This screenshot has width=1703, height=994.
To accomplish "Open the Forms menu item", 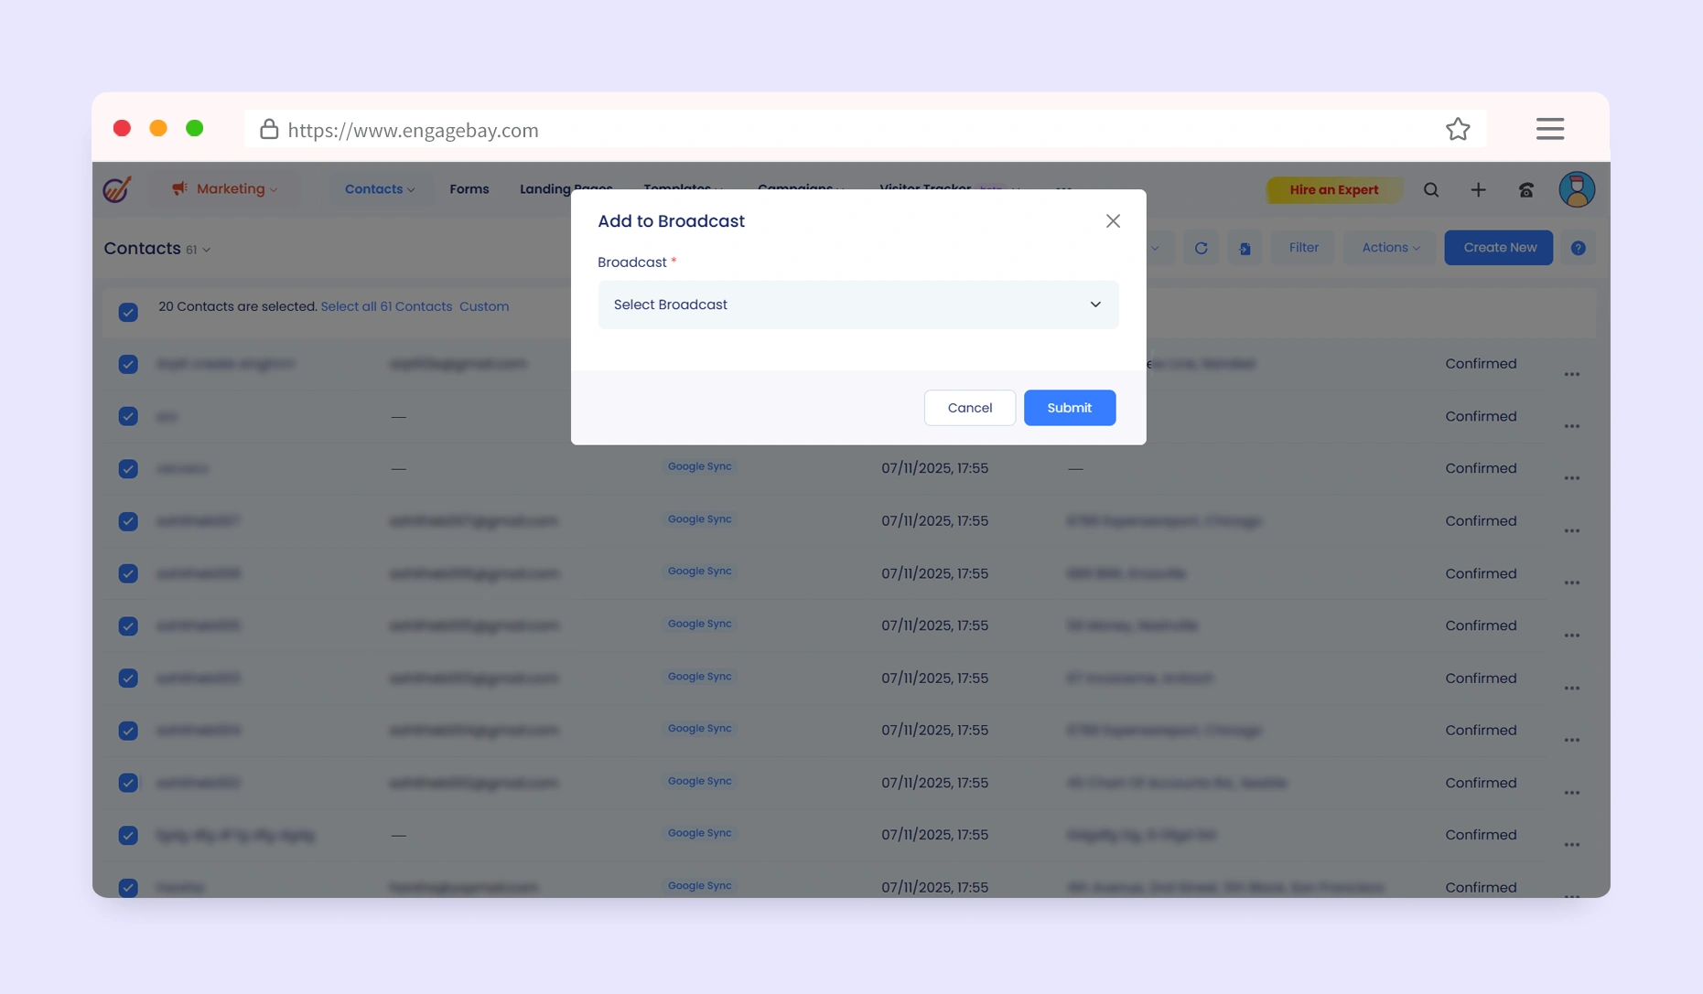I will [469, 189].
